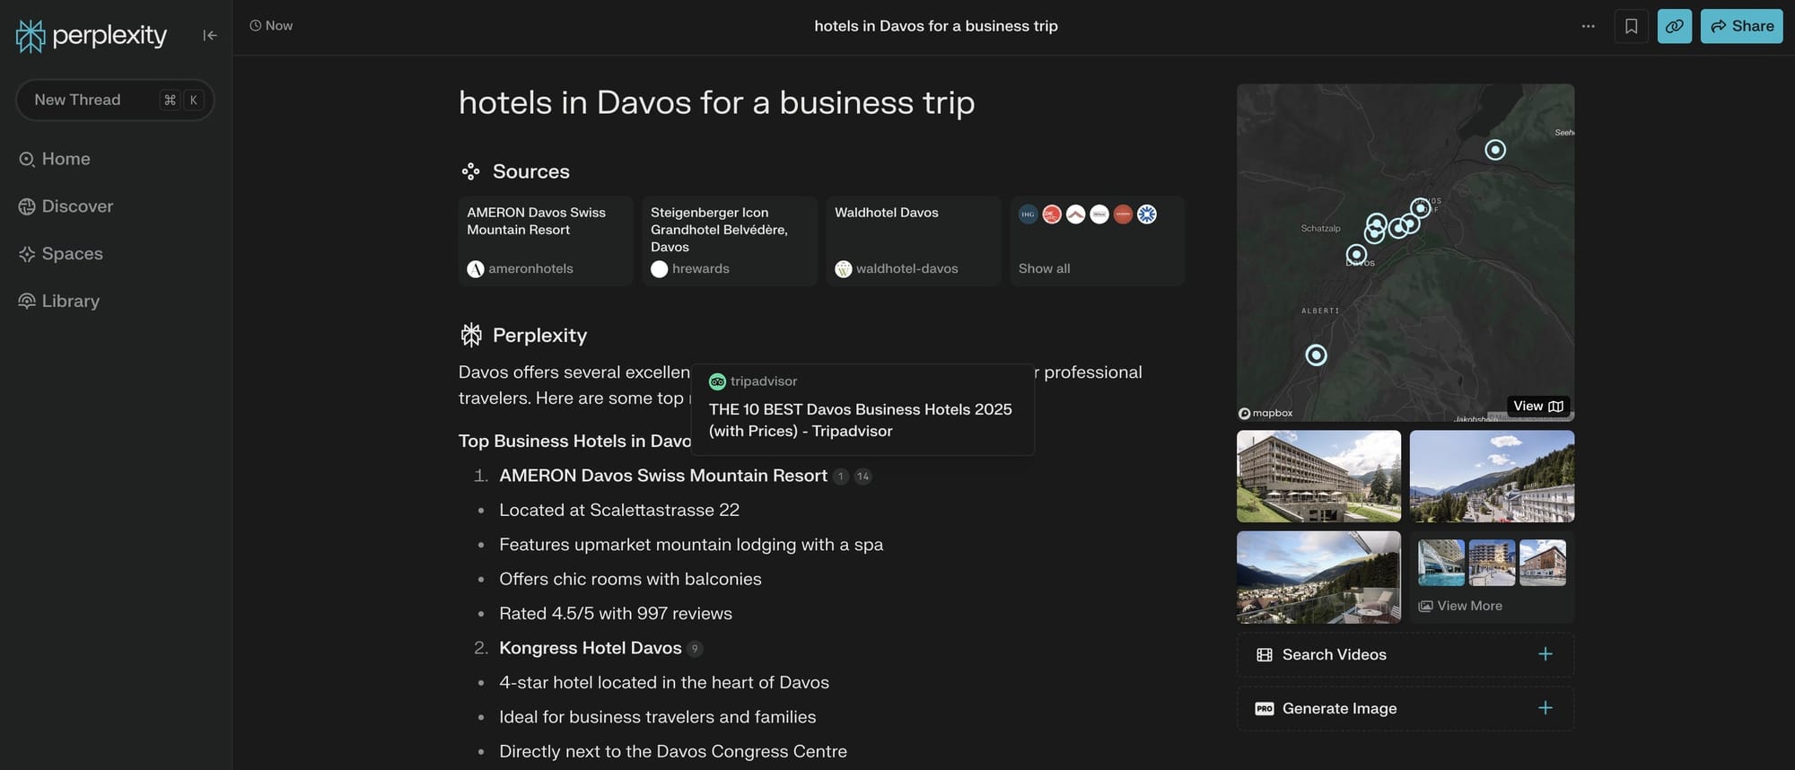Start a New Thread
The image size is (1795, 770).
coord(115,100)
